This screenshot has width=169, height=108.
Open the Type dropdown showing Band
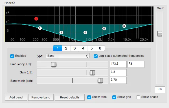click(68, 56)
